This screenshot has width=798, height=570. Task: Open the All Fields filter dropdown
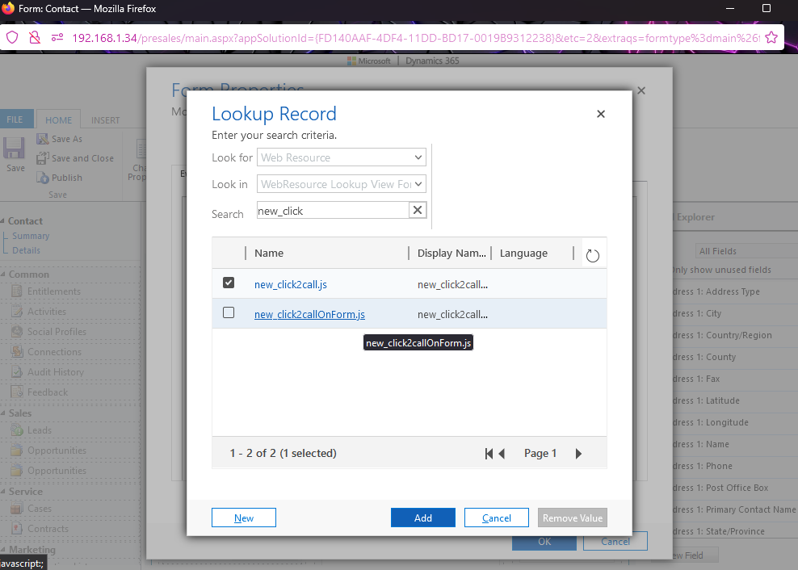point(743,251)
